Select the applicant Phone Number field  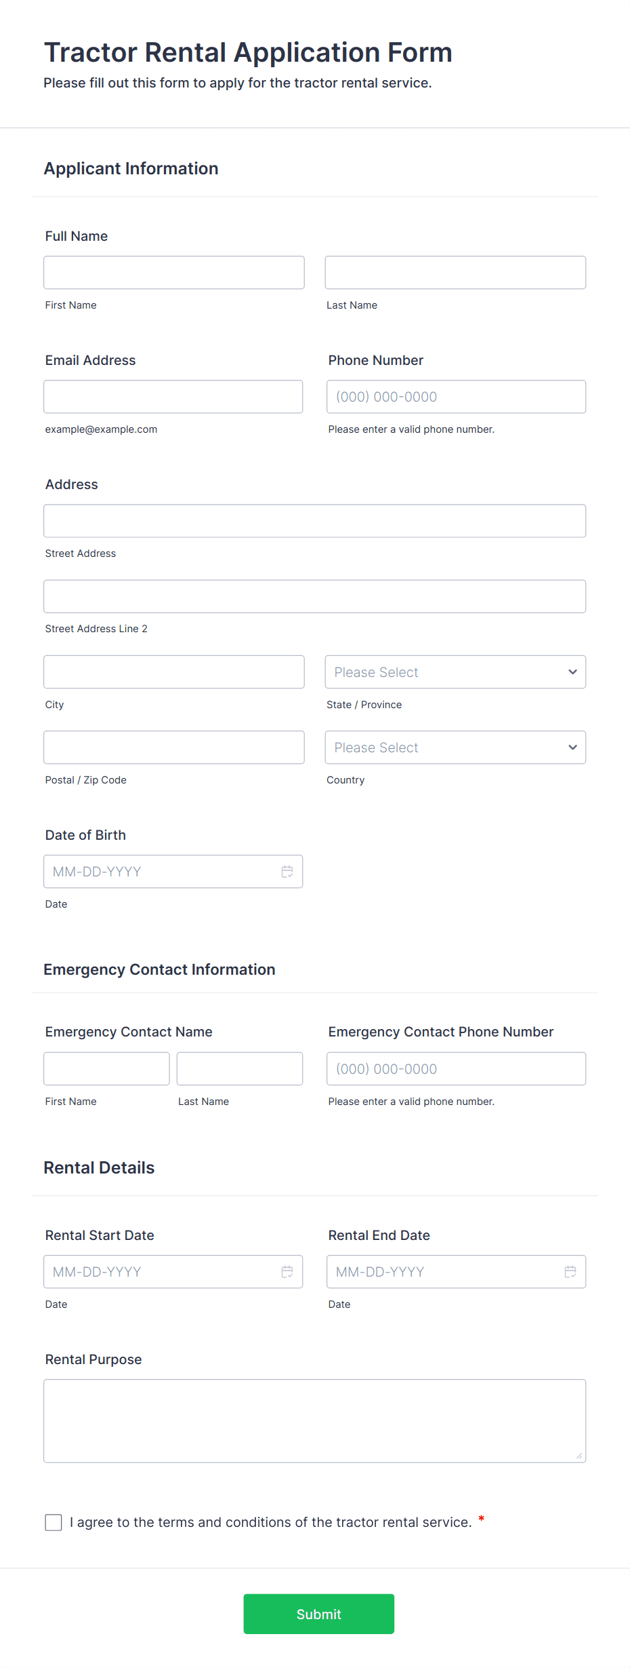[457, 397]
